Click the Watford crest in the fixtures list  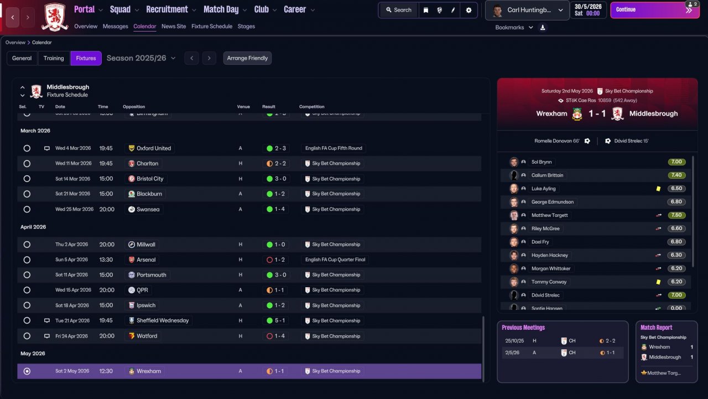[x=132, y=336]
